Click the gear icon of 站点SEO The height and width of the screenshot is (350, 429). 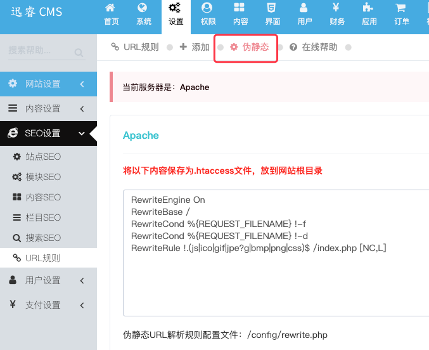[x=16, y=157]
